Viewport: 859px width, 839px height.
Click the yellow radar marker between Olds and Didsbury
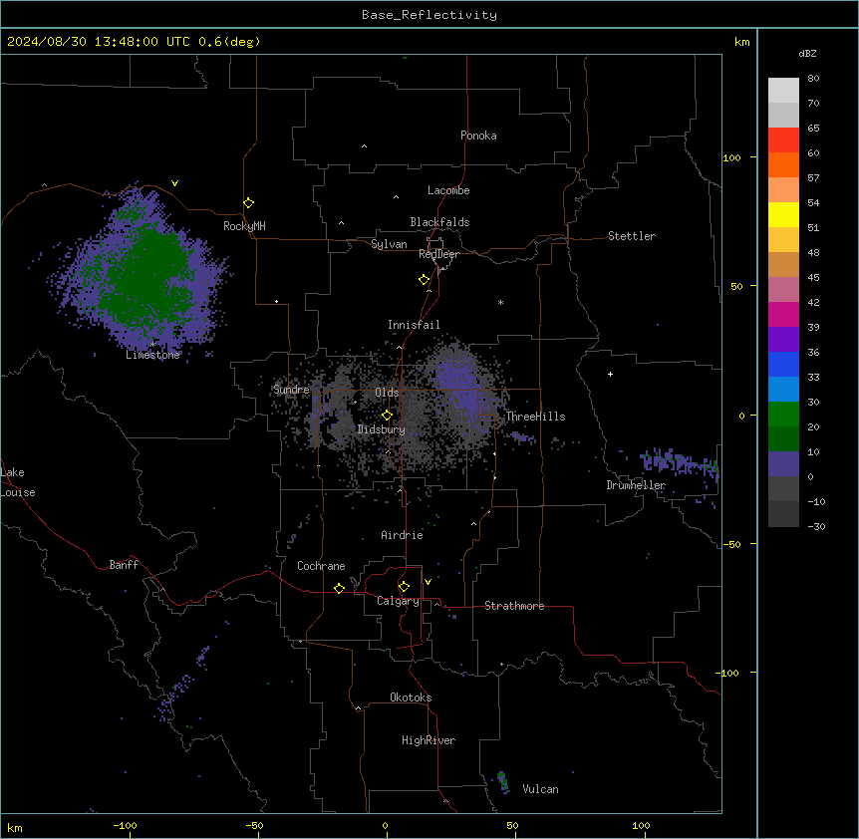387,416
